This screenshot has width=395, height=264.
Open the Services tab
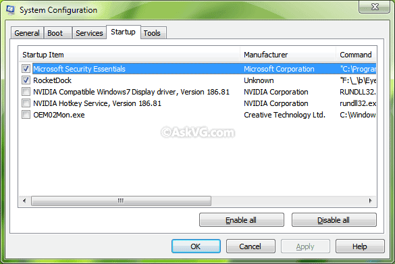pos(89,33)
